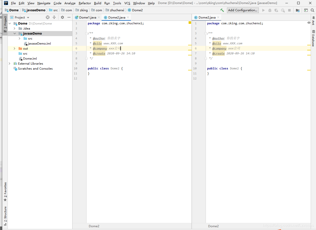Image resolution: width=316 pixels, height=230 pixels.
Task: Open Project panel gear settings
Action: [62, 17]
